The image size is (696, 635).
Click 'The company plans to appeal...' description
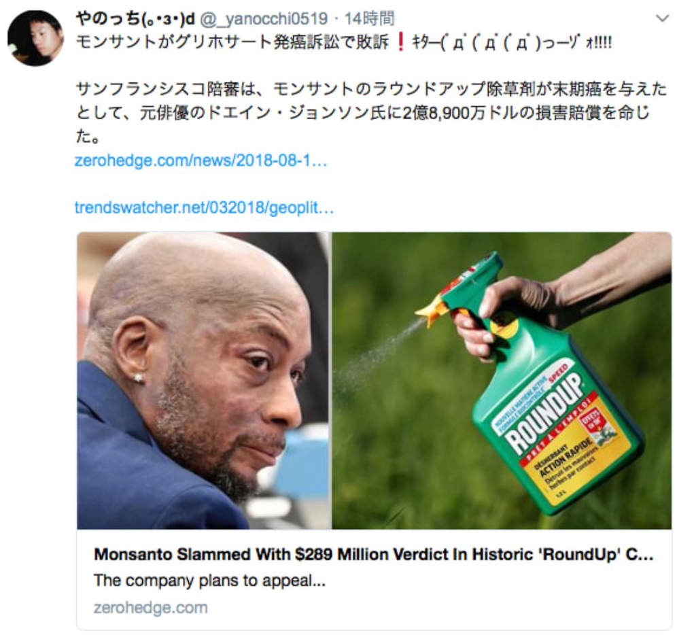[x=209, y=581]
